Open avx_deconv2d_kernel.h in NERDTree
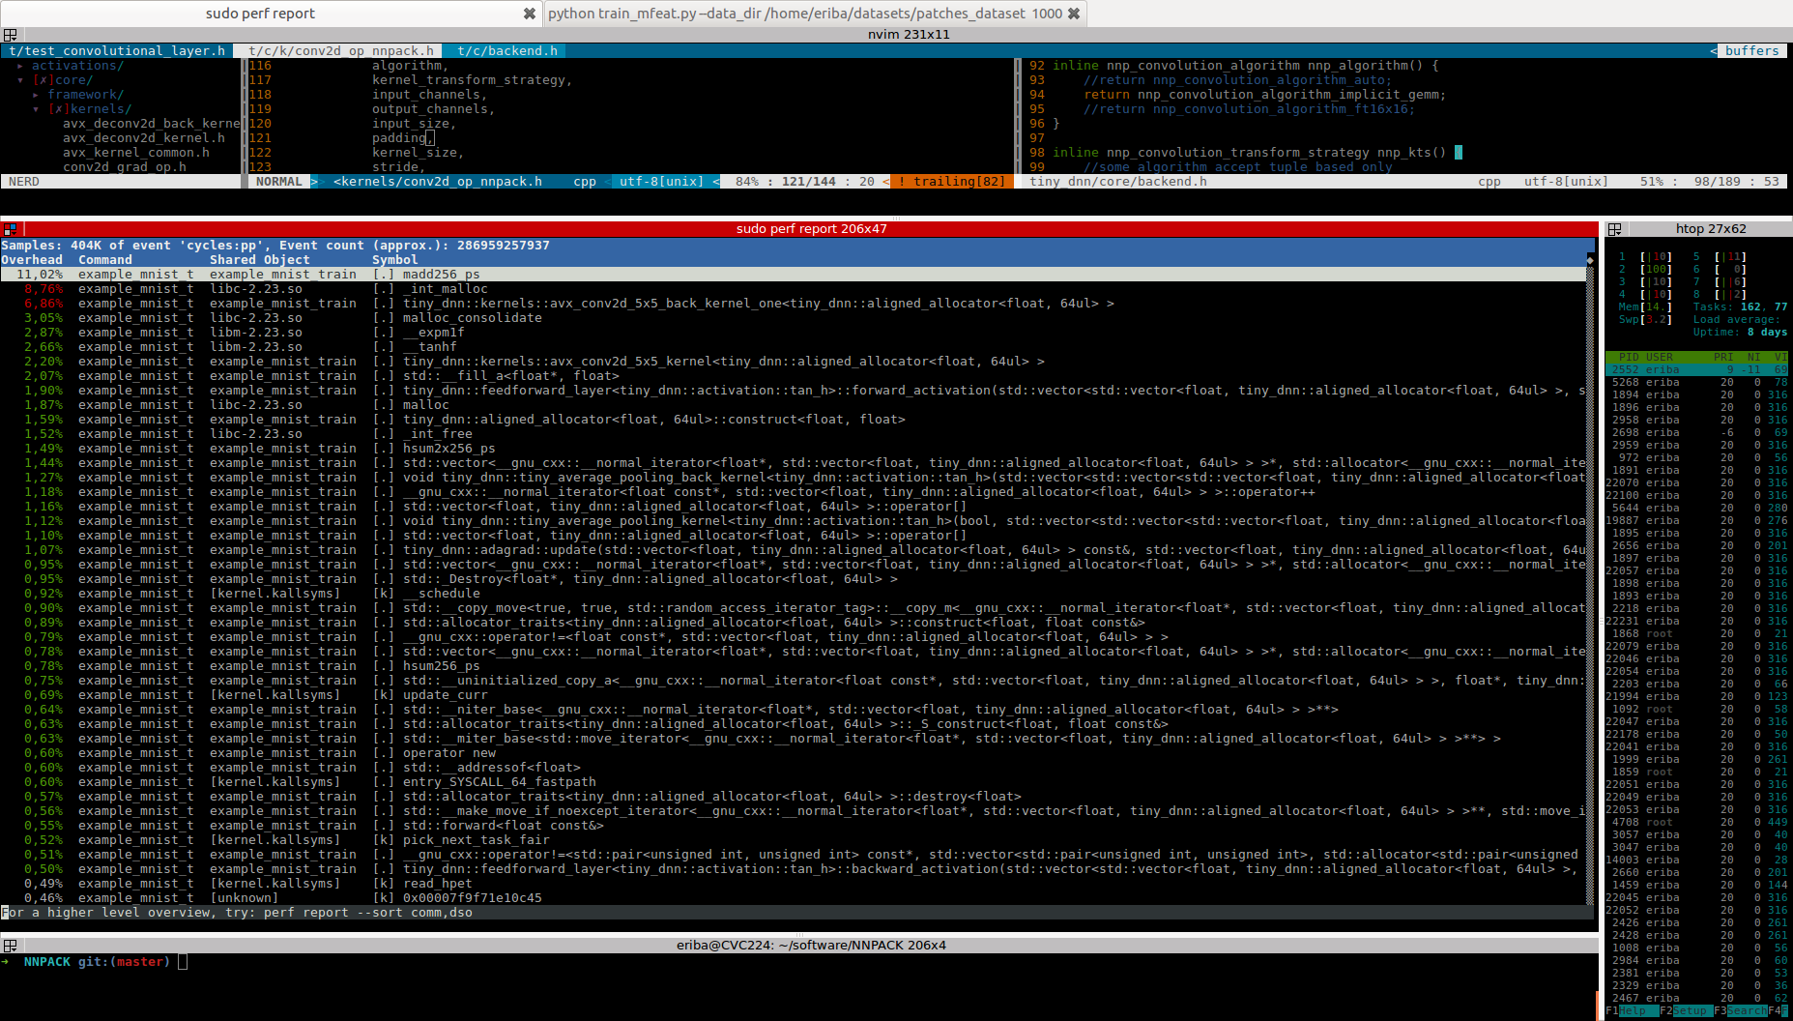This screenshot has height=1021, width=1793. (144, 138)
